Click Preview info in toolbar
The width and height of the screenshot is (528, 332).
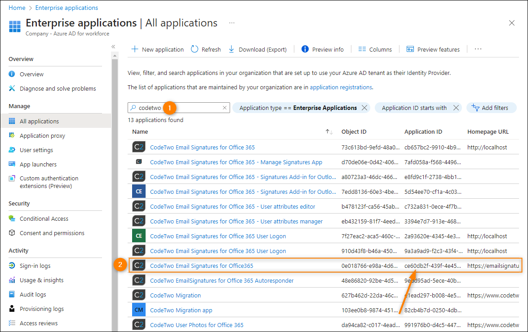click(323, 49)
